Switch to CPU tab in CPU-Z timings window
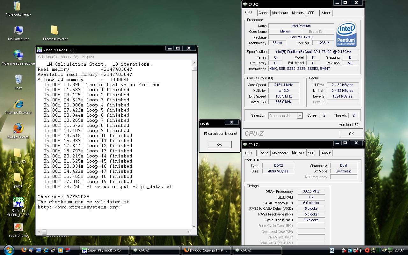The width and height of the screenshot is (408, 255). click(249, 153)
